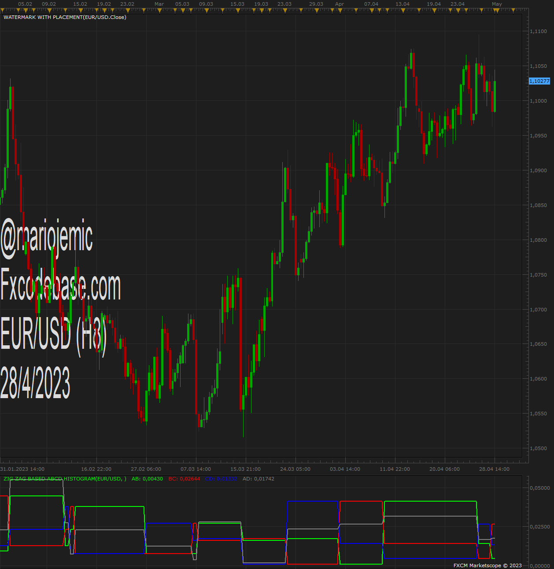This screenshot has height=569, width=554.
Task: Click the 1,0850 price axis label
Action: coord(538,205)
